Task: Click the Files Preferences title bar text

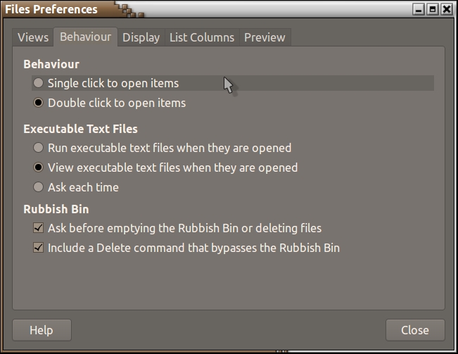Action: (51, 10)
